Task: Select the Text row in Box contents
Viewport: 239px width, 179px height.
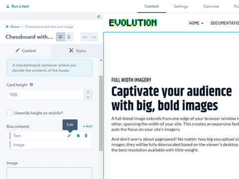Action: [x=49, y=136]
